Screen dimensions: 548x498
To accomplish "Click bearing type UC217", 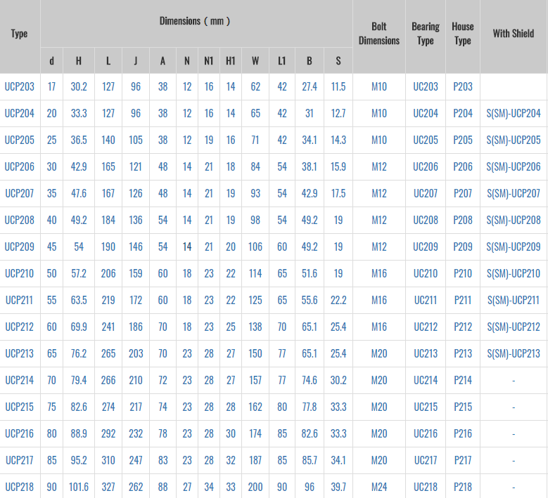I will pyautogui.click(x=425, y=460).
